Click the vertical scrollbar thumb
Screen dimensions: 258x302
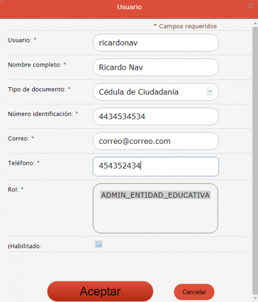pyautogui.click(x=255, y=160)
